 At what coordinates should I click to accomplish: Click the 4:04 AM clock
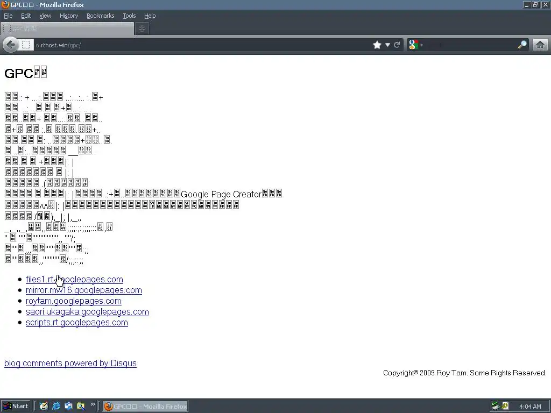(530, 407)
